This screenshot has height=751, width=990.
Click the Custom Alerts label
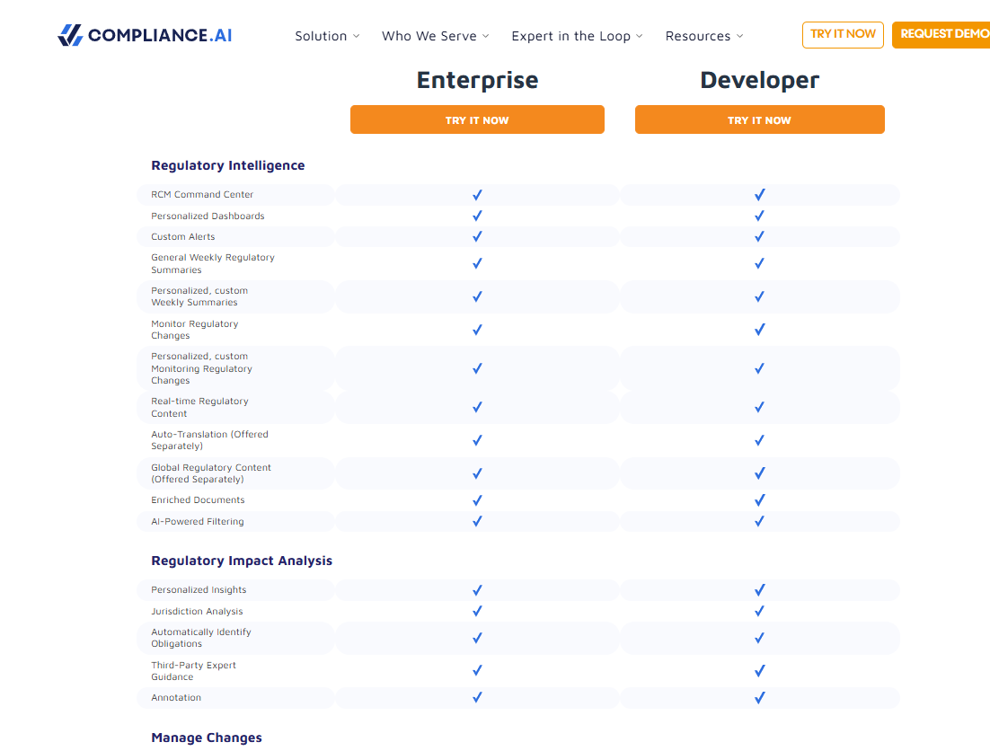(x=183, y=236)
